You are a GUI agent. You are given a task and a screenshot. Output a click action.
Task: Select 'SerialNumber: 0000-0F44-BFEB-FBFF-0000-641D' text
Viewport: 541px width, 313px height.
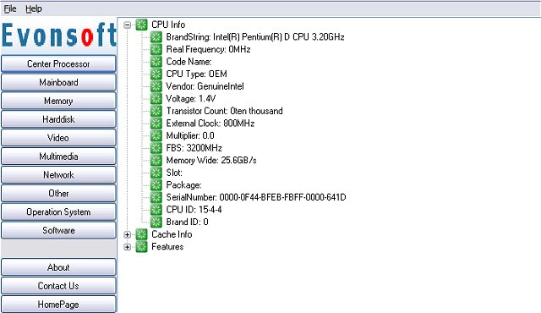(256, 197)
